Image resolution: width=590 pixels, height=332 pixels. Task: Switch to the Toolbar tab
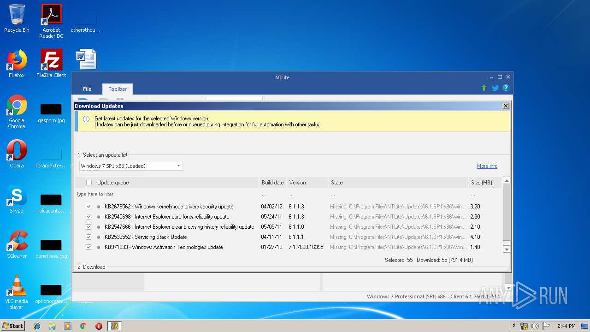pos(118,89)
